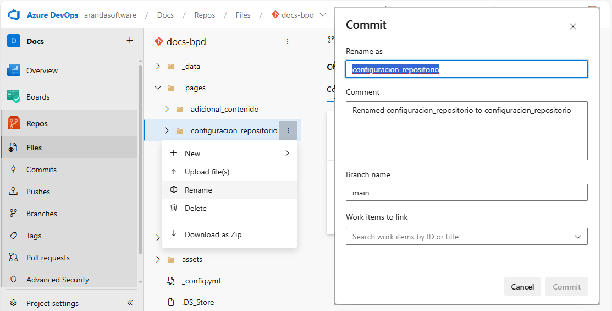Click the Azure DevOps logo icon
Screen dimensions: 612x311
pos(14,15)
